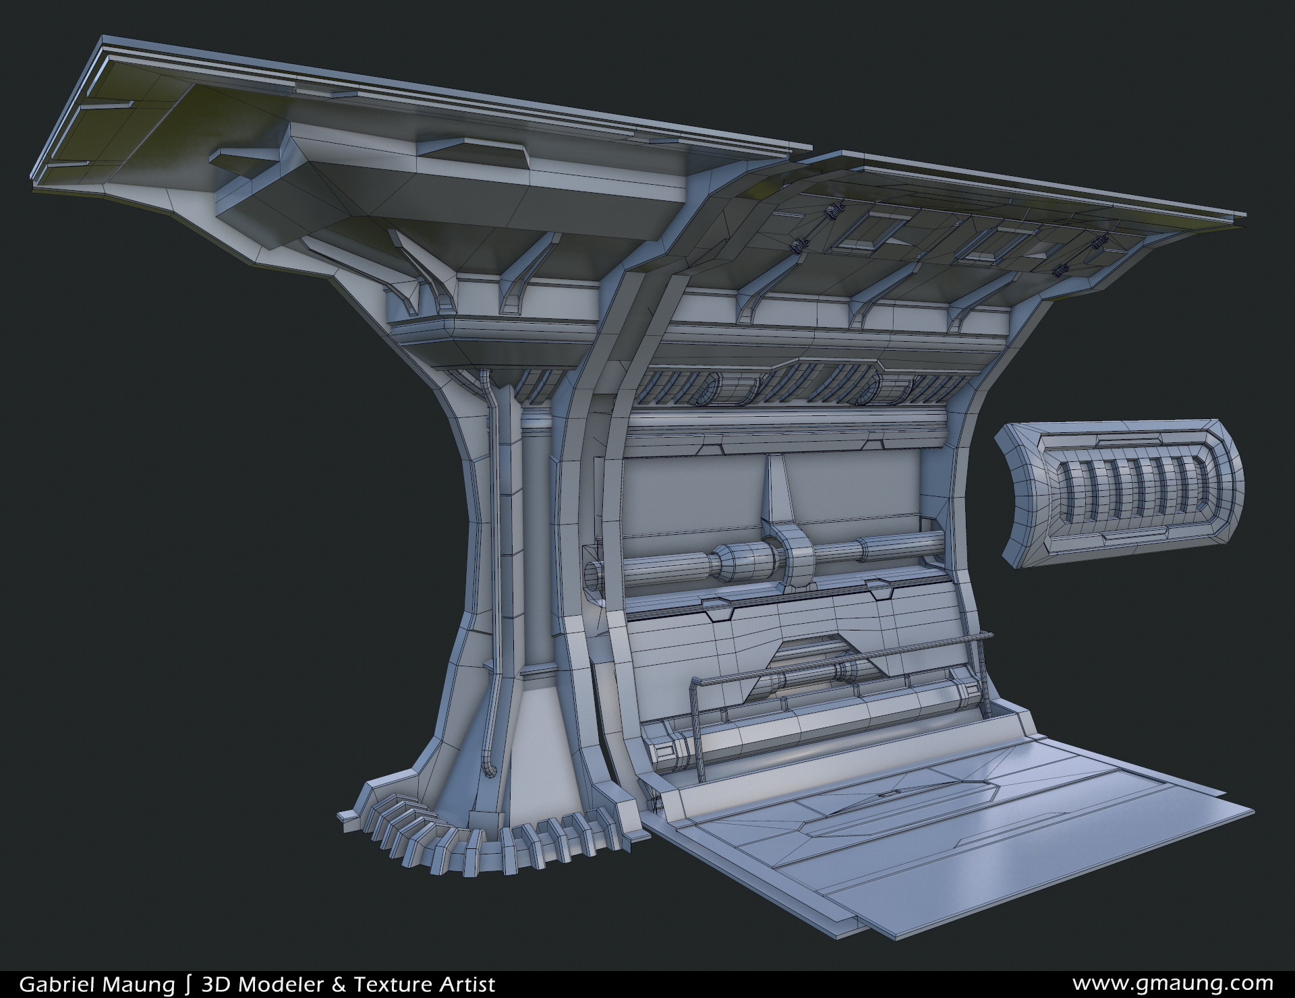This screenshot has width=1295, height=998.
Task: Click the detached curved vent panel model
Action: point(1120,494)
